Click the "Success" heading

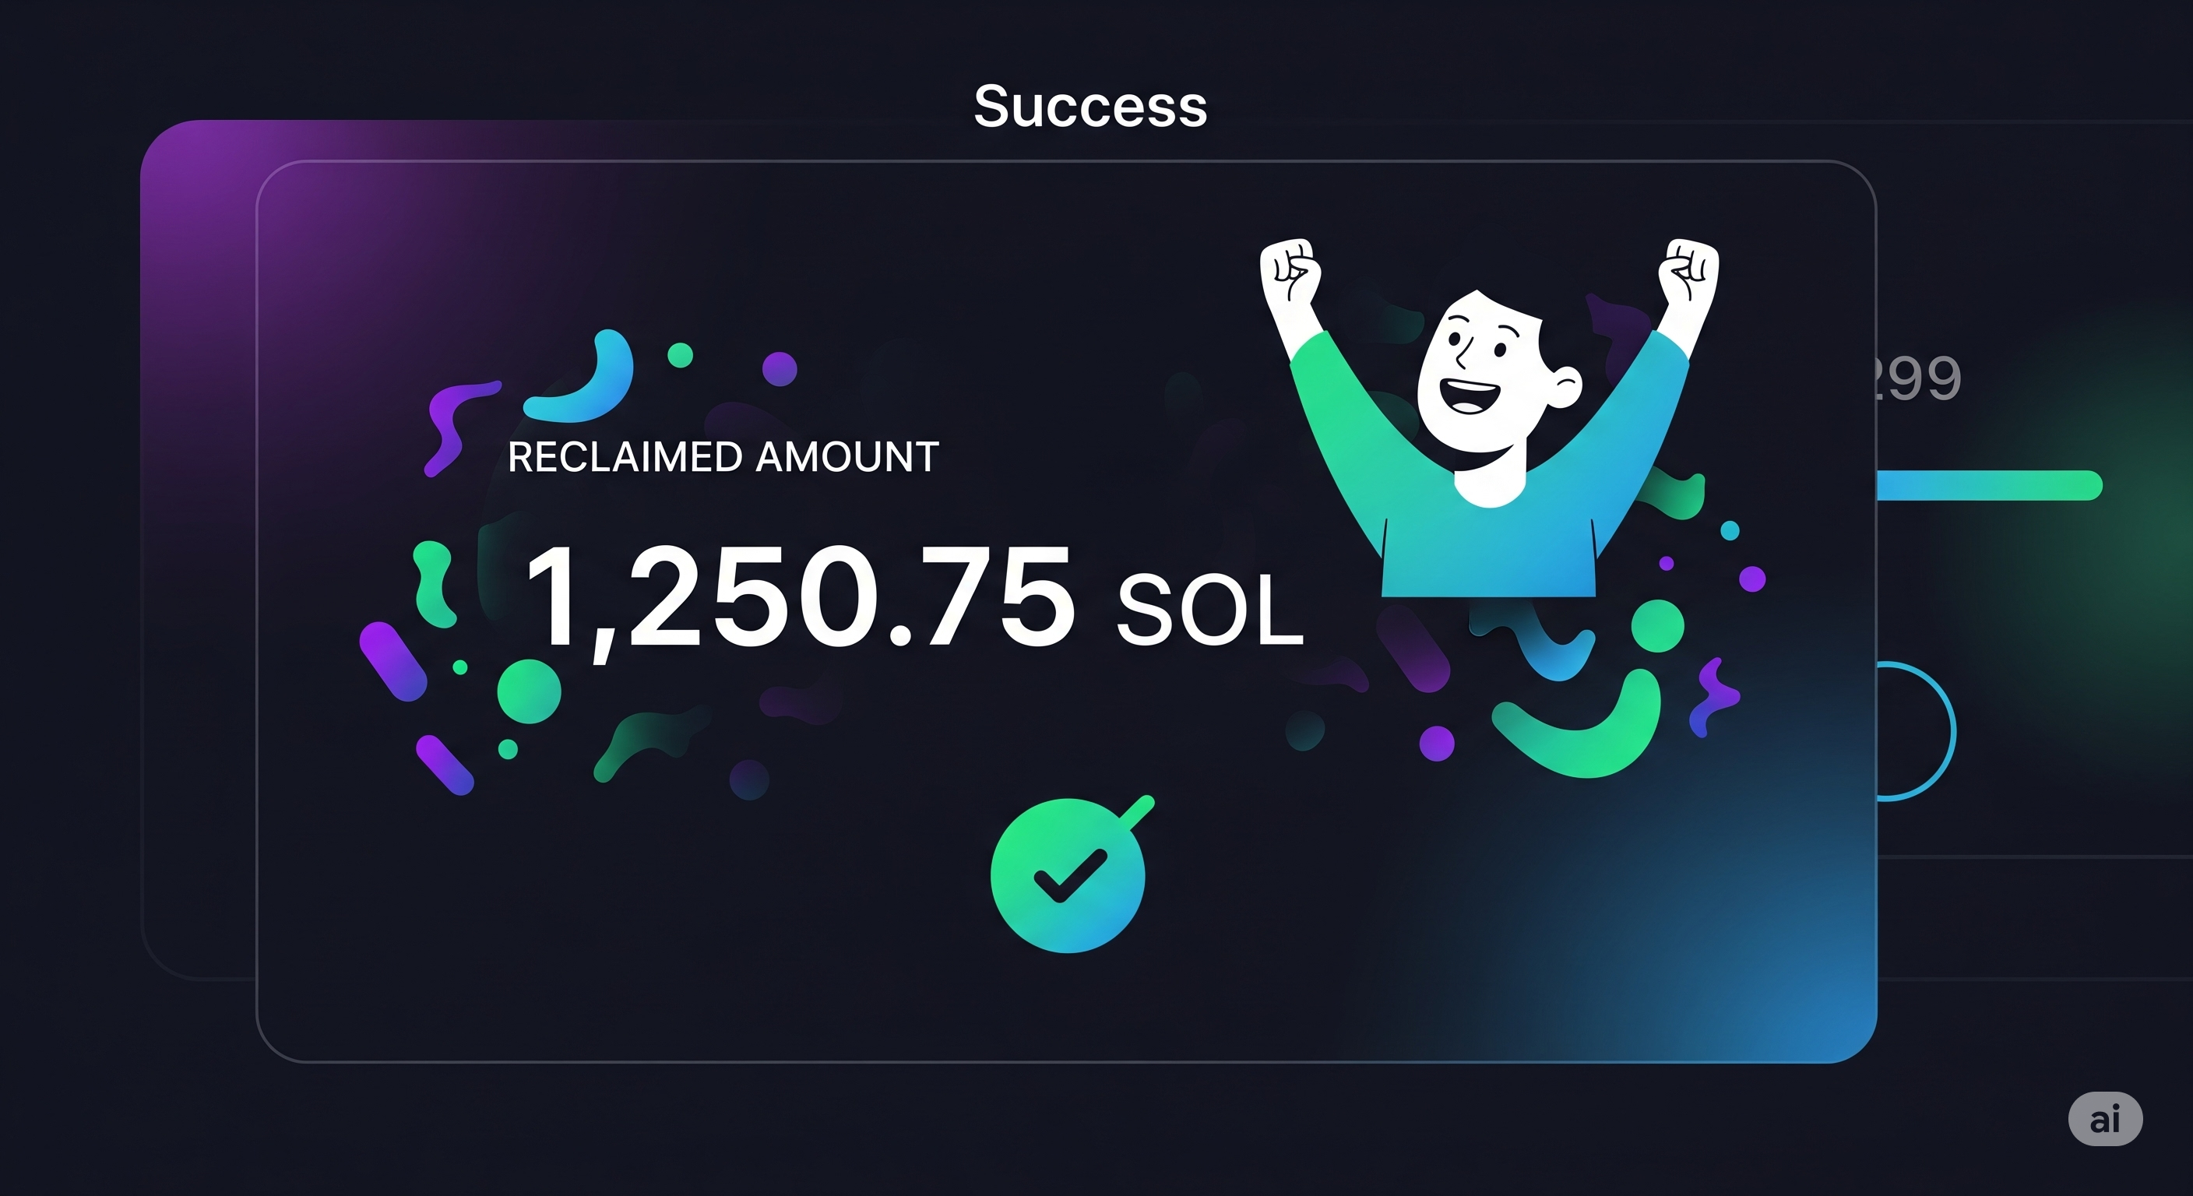pos(1090,107)
